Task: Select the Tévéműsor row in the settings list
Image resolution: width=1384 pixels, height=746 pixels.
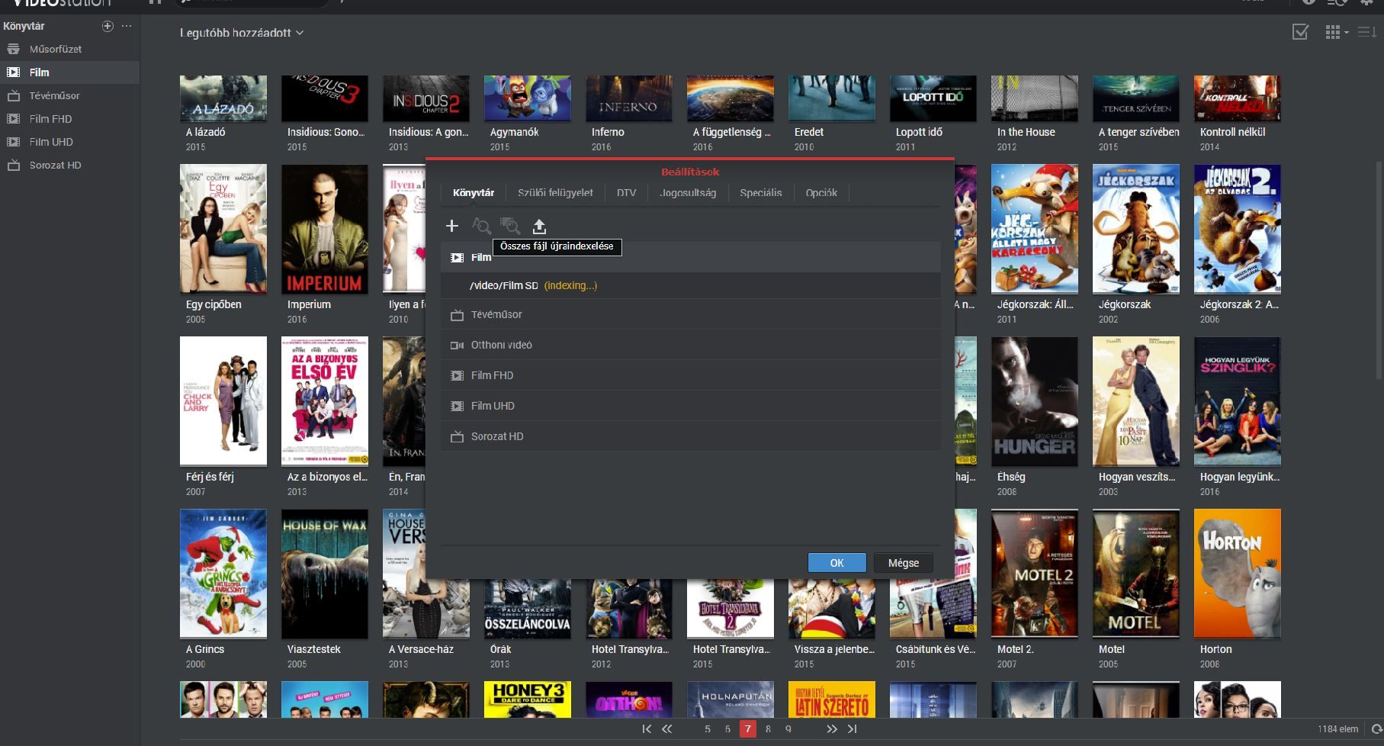Action: [x=690, y=314]
